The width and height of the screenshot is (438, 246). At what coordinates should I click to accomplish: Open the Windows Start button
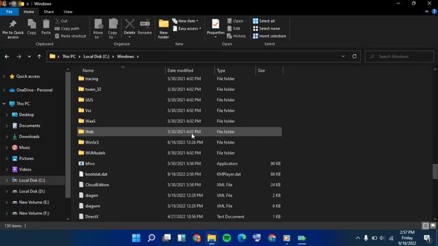click(136, 238)
